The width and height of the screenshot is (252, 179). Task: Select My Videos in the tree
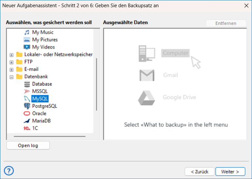[43, 47]
